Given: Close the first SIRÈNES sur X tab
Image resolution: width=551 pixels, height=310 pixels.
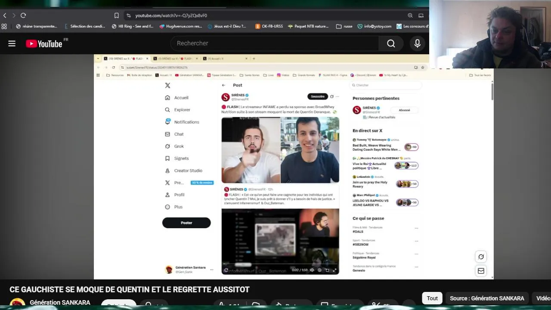Looking at the screenshot, I should (147, 59).
